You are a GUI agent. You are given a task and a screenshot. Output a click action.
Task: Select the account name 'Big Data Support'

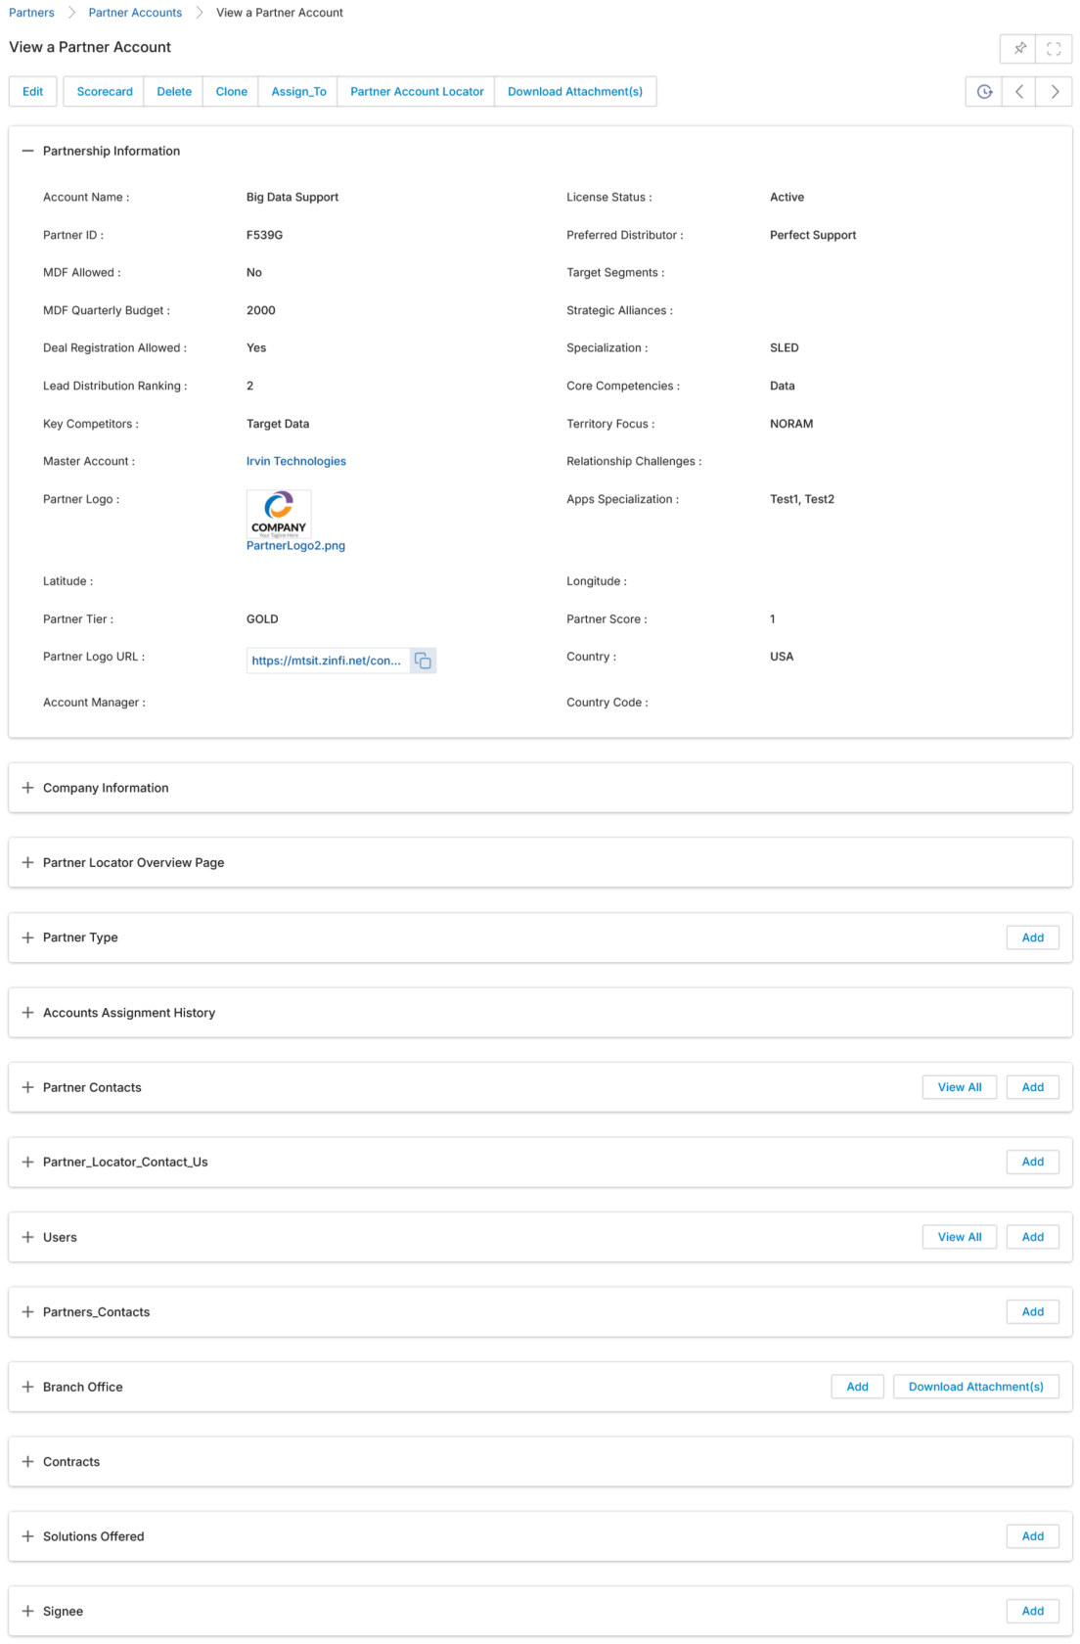tap(292, 197)
